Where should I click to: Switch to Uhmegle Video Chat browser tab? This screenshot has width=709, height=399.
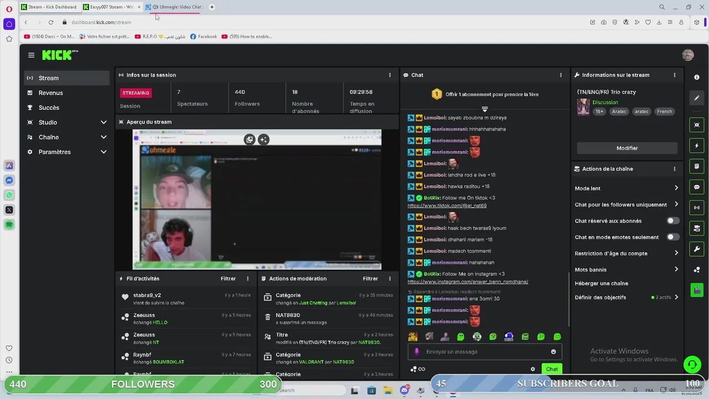pos(174,7)
